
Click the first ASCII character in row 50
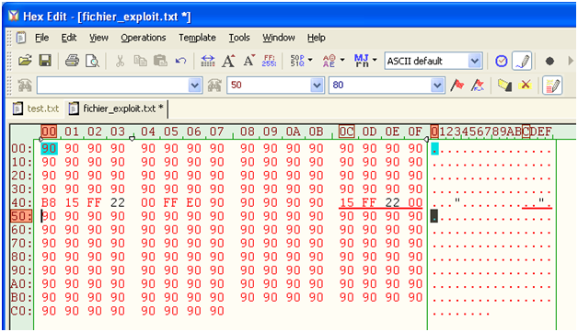coord(434,216)
